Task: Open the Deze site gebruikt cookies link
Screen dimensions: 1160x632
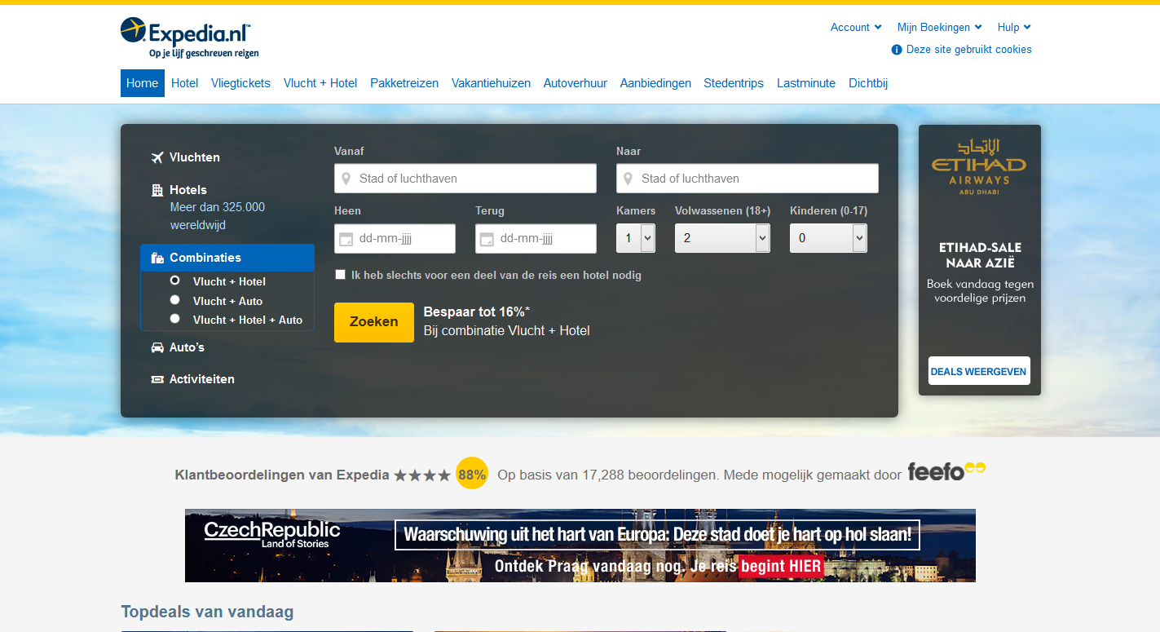Action: 969,50
